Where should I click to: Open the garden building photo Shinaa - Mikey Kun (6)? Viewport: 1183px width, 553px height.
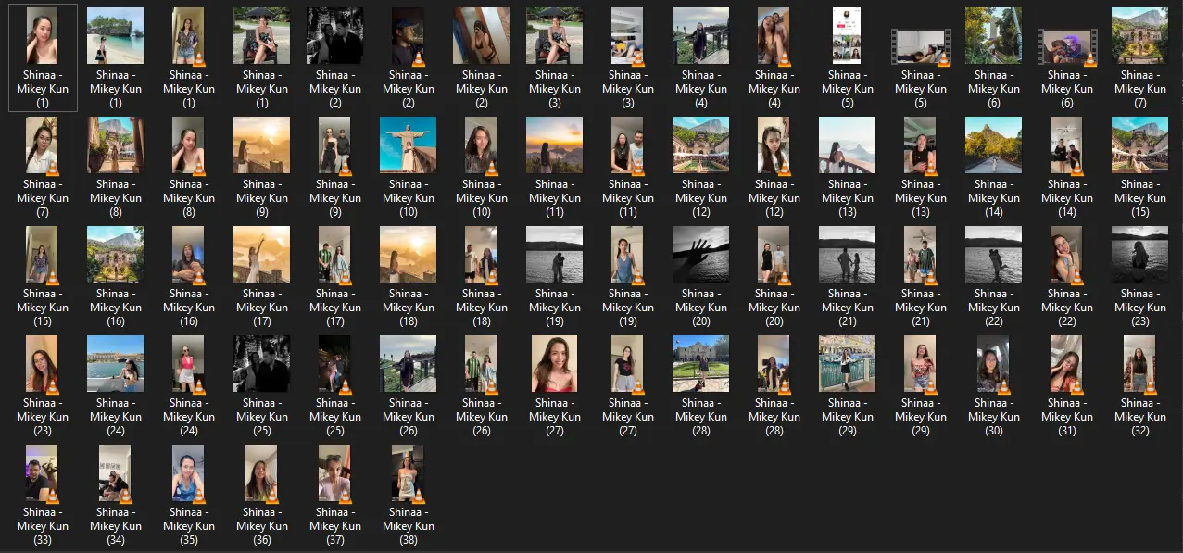[994, 36]
